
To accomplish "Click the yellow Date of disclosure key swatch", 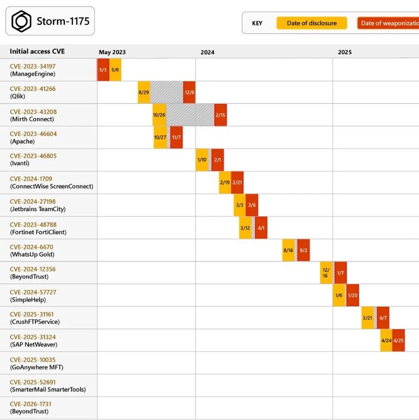I will pos(312,23).
